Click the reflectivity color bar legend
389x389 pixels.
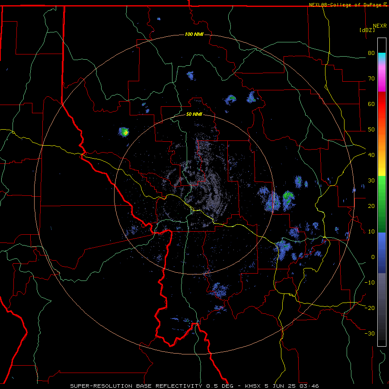[382, 192]
